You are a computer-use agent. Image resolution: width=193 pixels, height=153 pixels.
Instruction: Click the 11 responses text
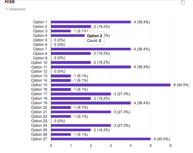15,9
